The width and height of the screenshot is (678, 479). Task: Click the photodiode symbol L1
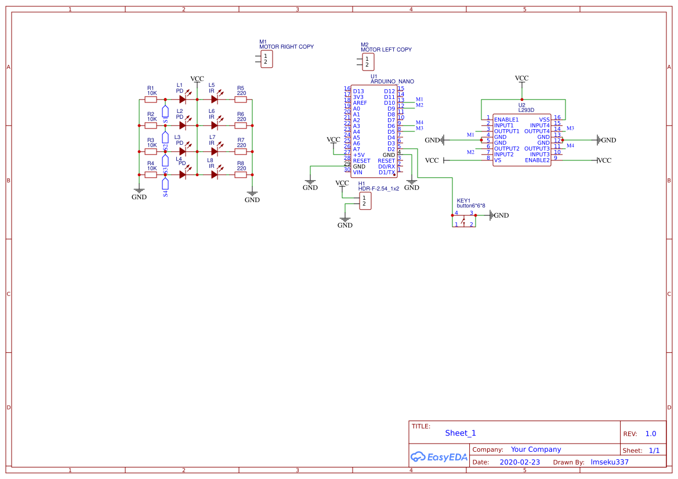[x=182, y=98]
